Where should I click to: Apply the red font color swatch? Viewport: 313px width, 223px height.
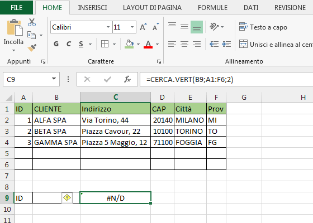pyautogui.click(x=148, y=44)
